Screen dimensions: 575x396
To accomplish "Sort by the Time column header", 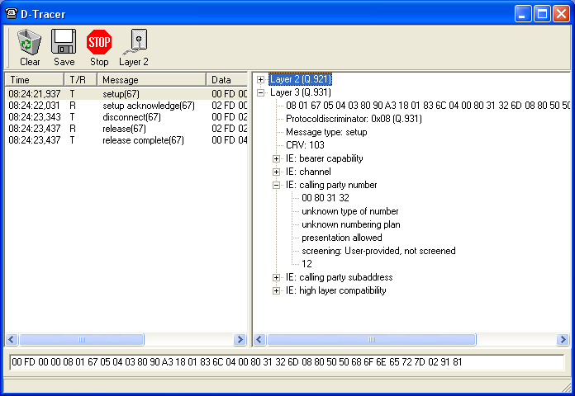I will (35, 80).
